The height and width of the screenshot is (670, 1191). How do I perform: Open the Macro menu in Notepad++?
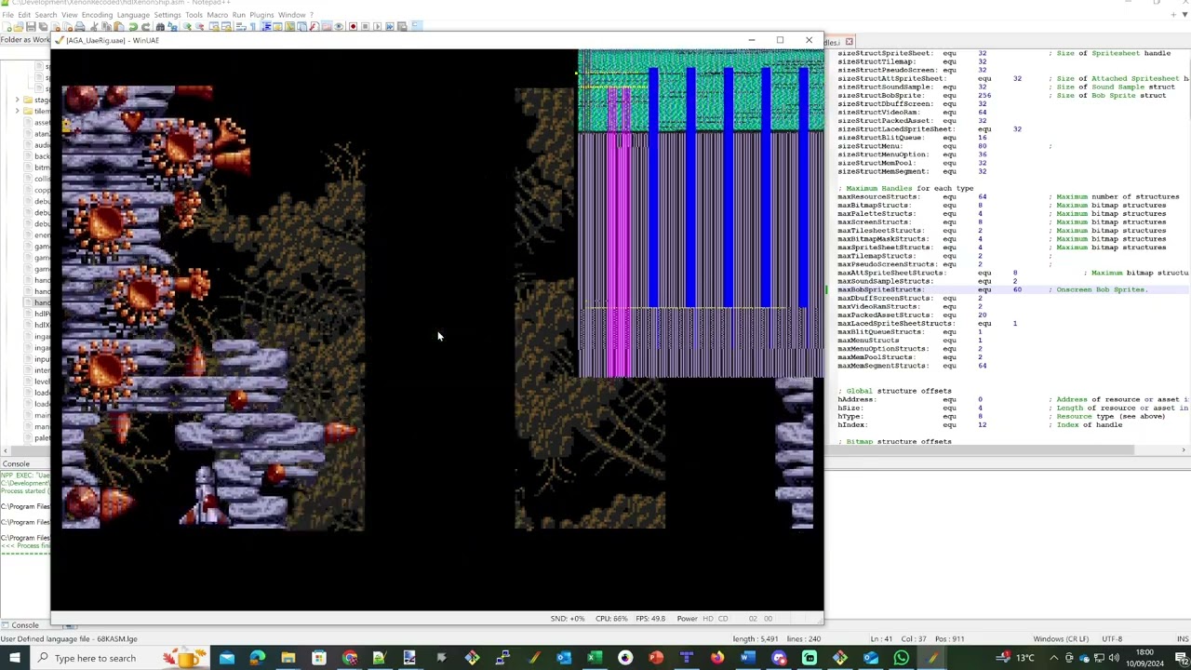218,15
